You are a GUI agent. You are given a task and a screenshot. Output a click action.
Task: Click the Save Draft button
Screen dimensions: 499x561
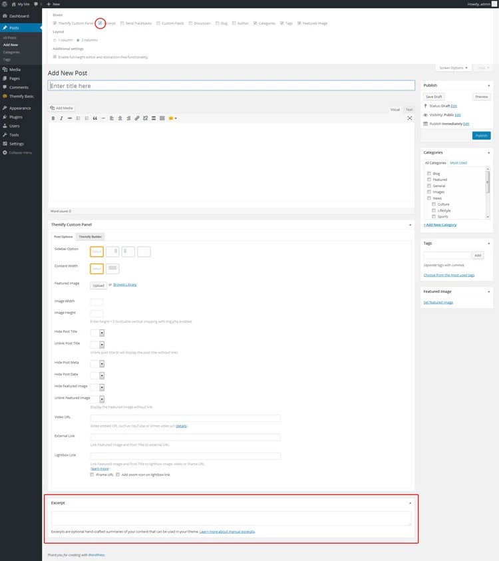434,96
